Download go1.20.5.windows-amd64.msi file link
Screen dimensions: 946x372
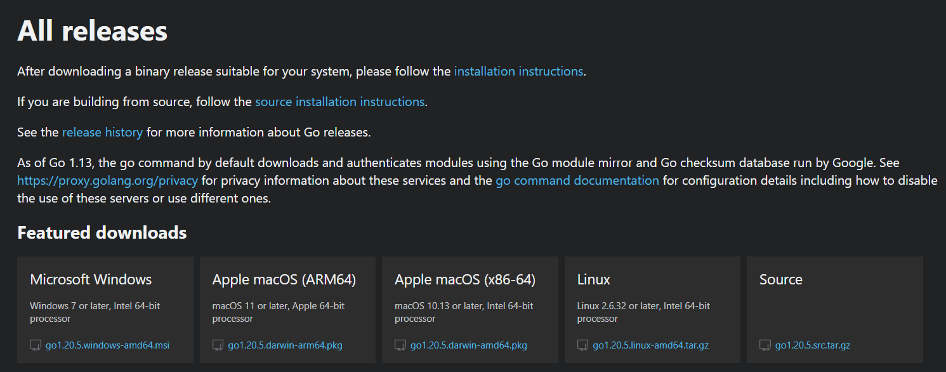(107, 345)
